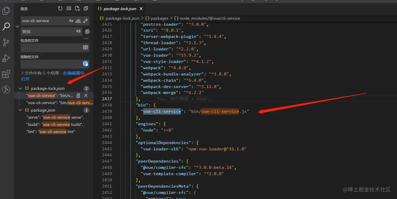The height and width of the screenshot is (199, 397).
Task: Toggle Match Case in search box
Action: pyautogui.click(x=71, y=21)
